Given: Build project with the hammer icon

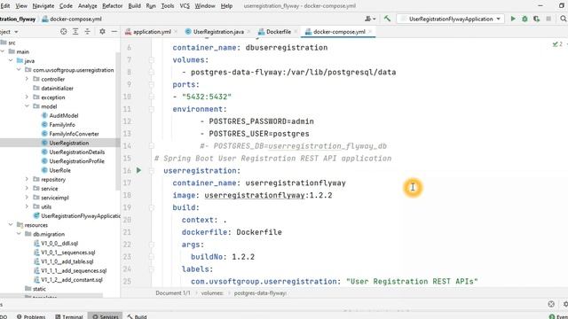Looking at the screenshot, I should (x=387, y=19).
